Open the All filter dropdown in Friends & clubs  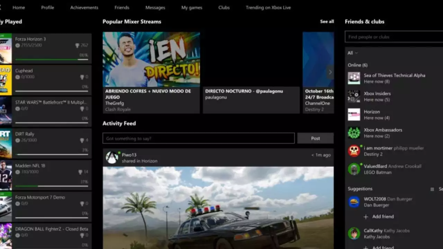pos(353,53)
